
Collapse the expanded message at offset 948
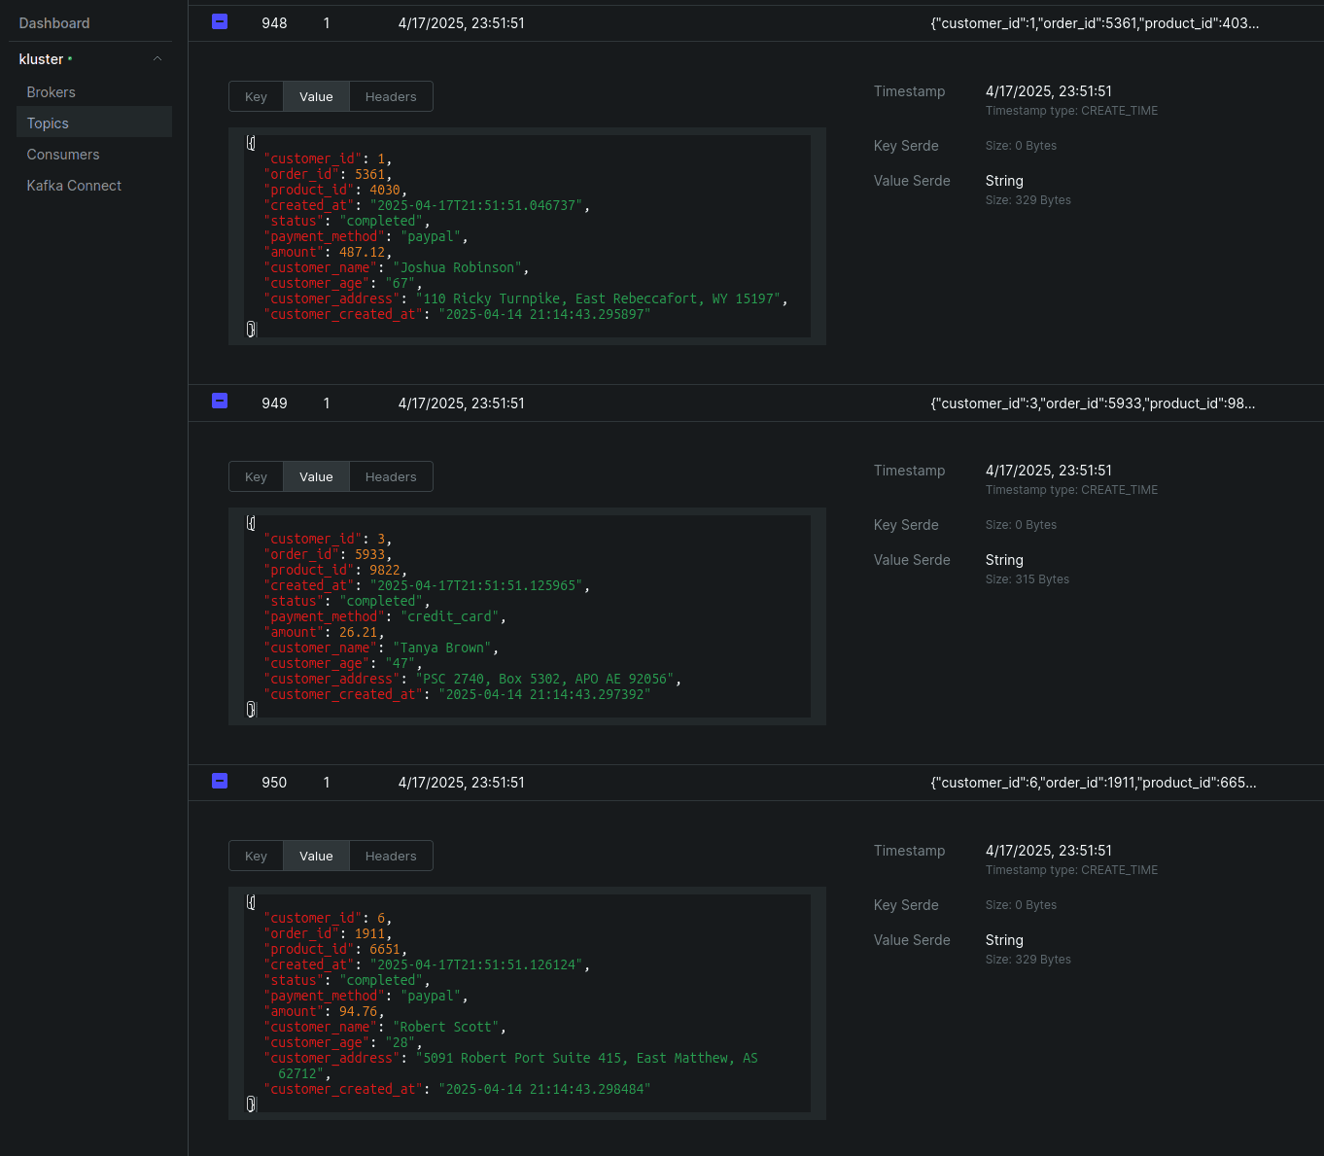tap(220, 21)
